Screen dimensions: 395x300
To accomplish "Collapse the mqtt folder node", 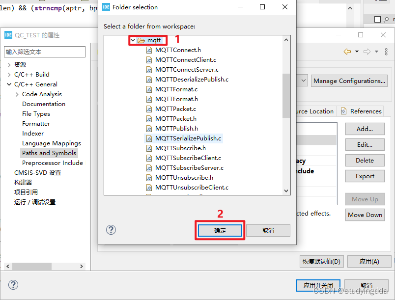I will pos(133,40).
